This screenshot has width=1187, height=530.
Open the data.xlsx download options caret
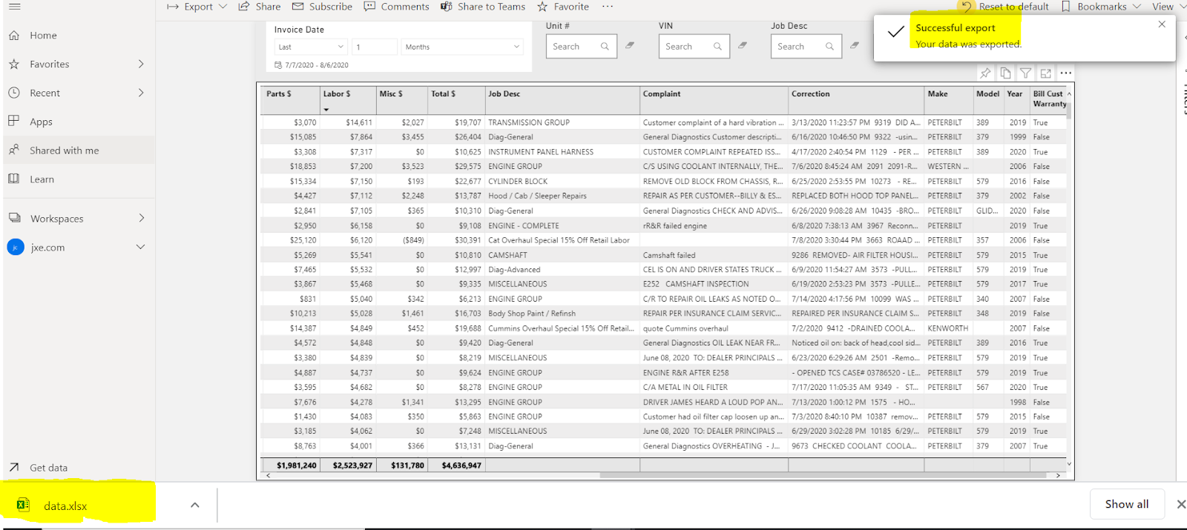194,505
